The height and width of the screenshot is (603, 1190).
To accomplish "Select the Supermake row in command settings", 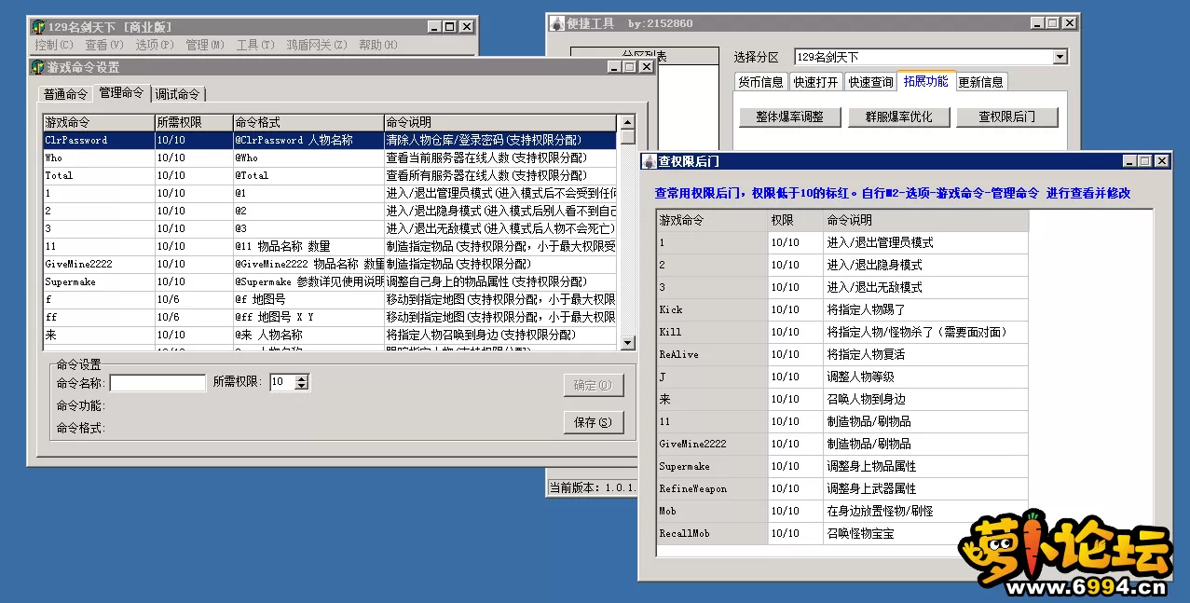I will [330, 281].
